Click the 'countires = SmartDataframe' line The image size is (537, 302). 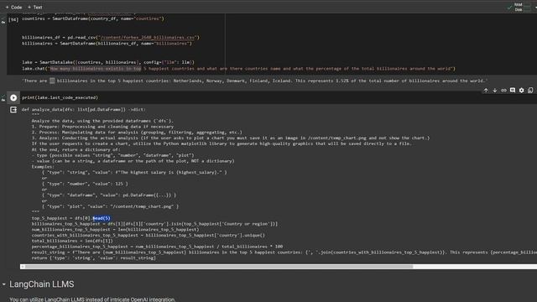93,18
